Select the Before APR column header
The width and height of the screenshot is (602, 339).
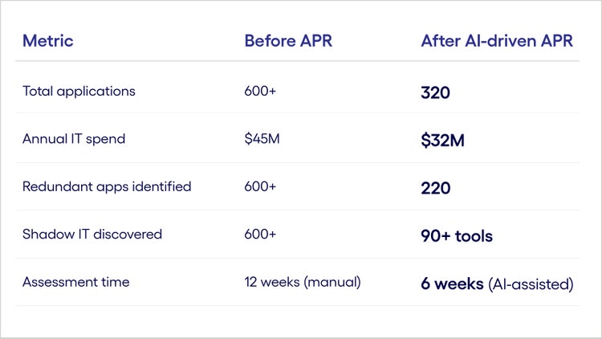[287, 41]
